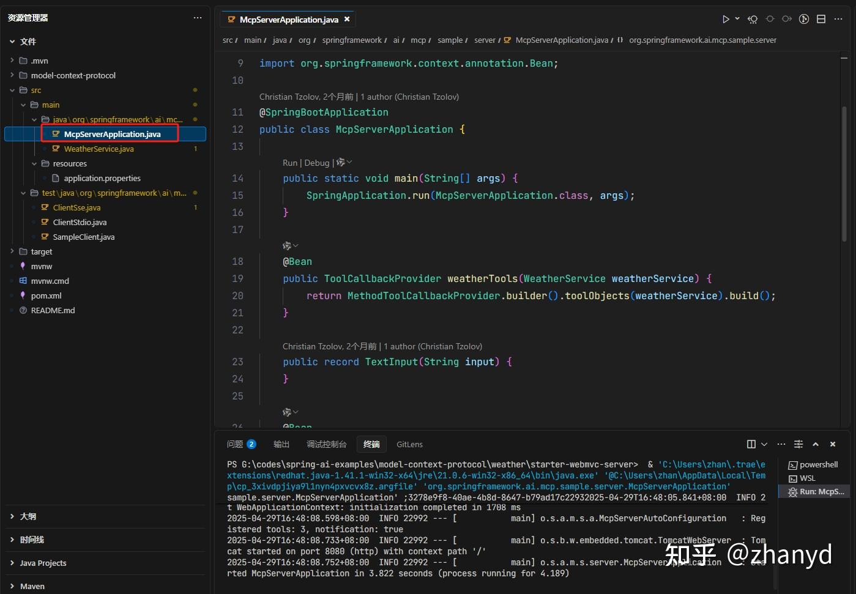Image resolution: width=856 pixels, height=594 pixels.
Task: Maximize the terminal panel with up chevron
Action: [x=816, y=444]
